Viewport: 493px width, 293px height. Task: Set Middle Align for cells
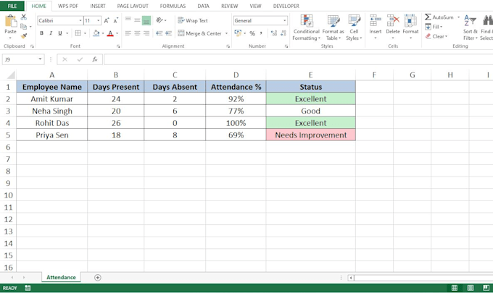point(137,20)
